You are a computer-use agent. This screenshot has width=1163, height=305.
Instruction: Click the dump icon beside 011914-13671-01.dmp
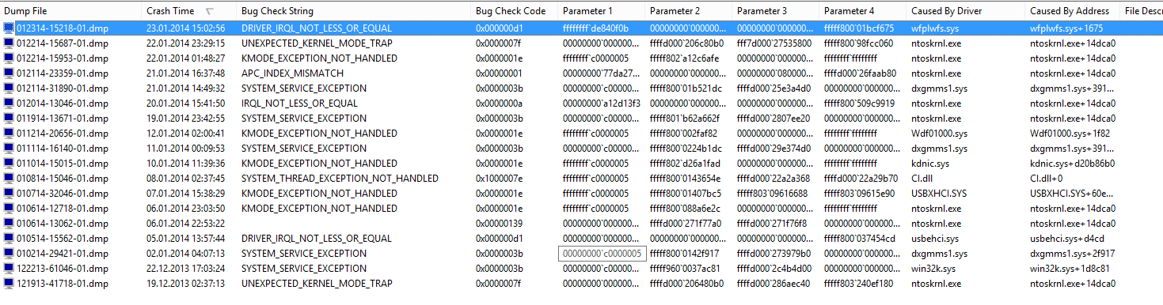[x=9, y=118]
